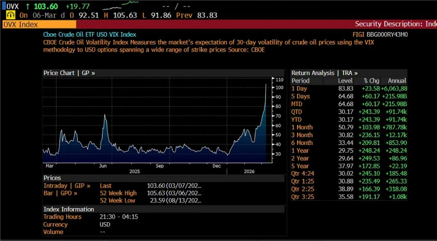Select the Qtr 3:25 return row
This screenshot has width=437, height=241.
tap(349, 197)
